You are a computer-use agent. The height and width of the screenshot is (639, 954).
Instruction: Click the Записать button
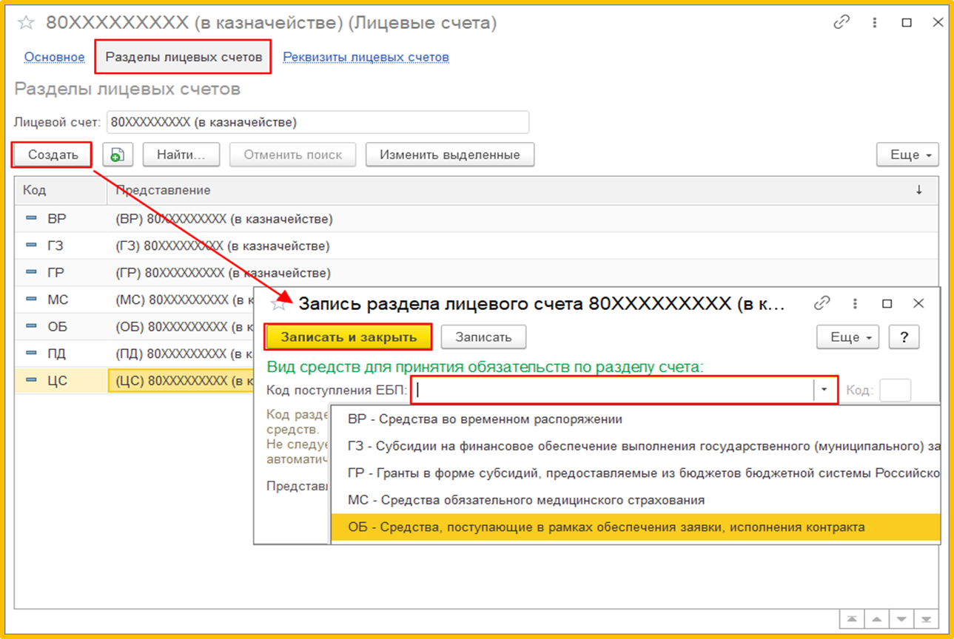coord(483,337)
